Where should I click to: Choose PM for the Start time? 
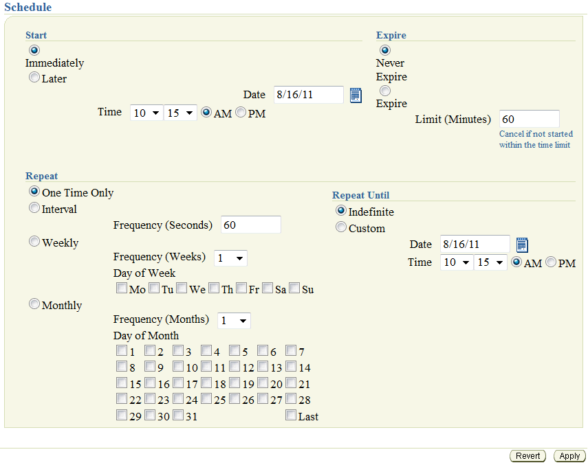[241, 112]
